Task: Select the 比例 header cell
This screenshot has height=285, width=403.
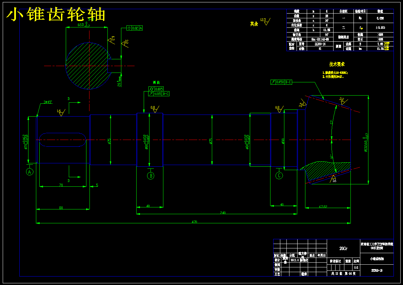Action: pyautogui.click(x=356, y=261)
